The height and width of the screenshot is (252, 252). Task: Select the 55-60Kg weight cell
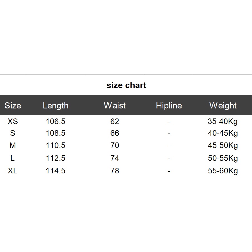click(223, 171)
